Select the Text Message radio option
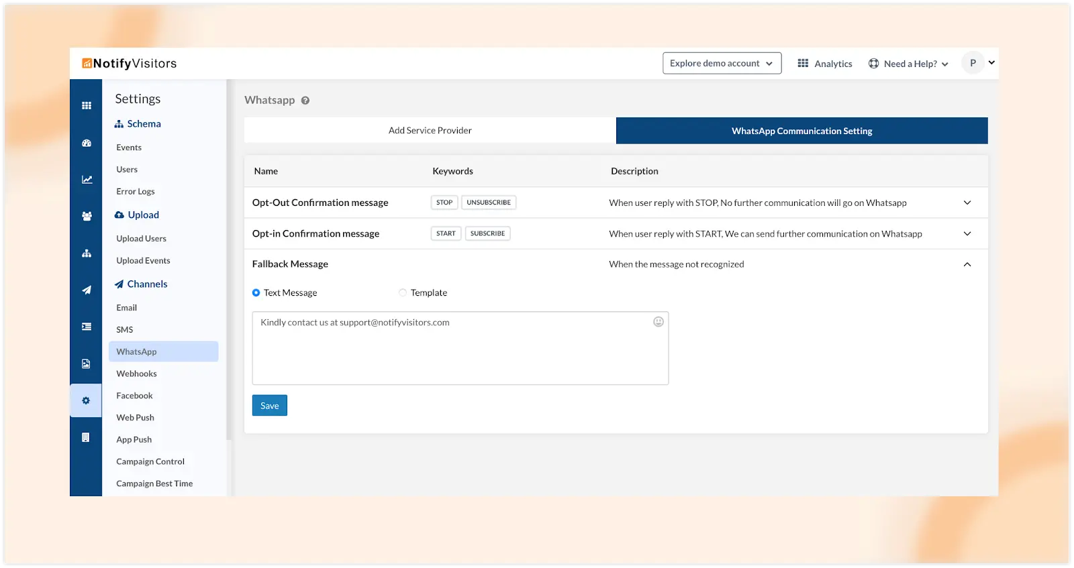1074x568 pixels. point(256,293)
